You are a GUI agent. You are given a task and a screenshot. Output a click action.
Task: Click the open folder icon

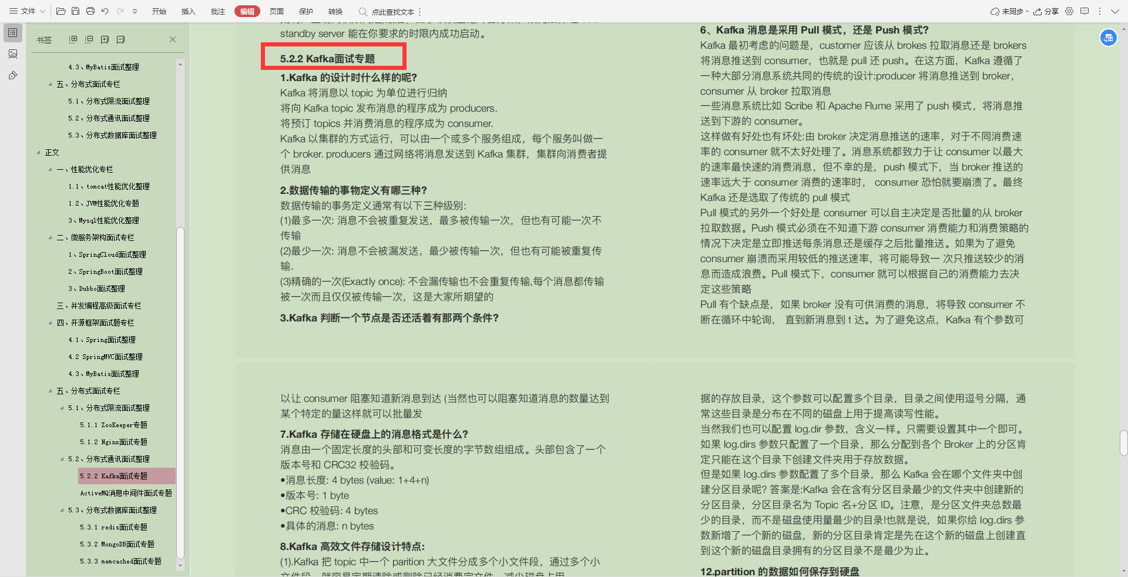point(61,11)
